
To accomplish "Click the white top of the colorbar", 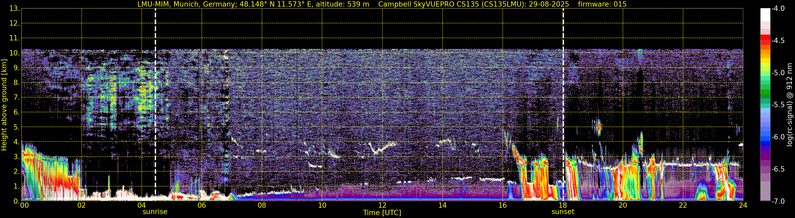I will click(x=765, y=15).
